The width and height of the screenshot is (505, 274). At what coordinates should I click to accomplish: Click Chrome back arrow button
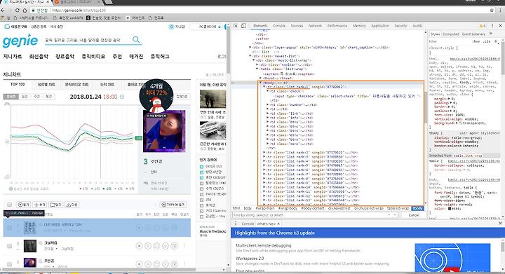[3, 11]
